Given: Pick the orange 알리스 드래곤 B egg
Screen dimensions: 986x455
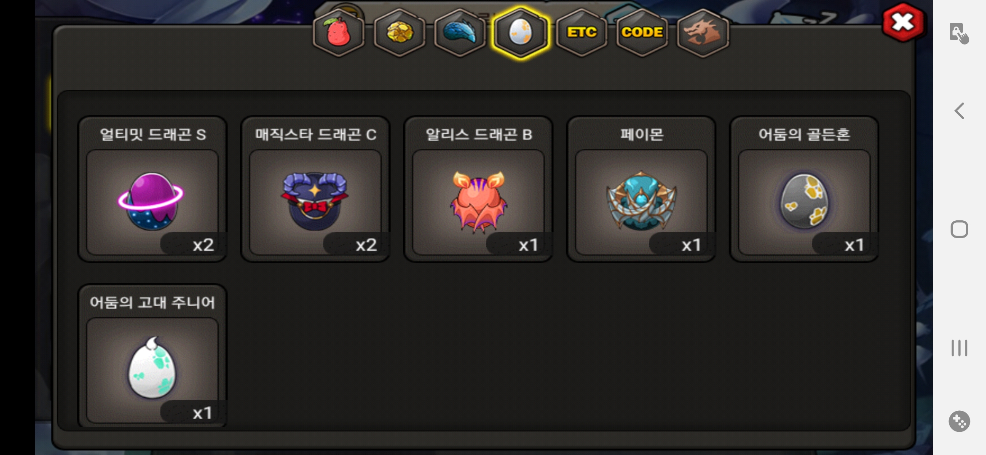Looking at the screenshot, I should (x=478, y=202).
